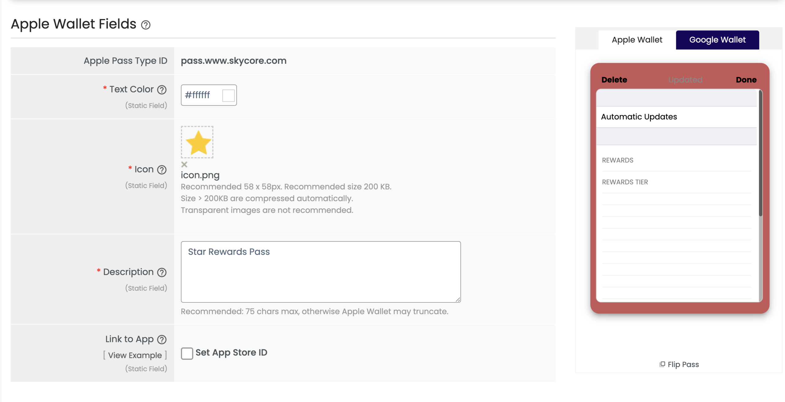Click into the Description text area
This screenshot has height=402, width=785.
pos(321,272)
